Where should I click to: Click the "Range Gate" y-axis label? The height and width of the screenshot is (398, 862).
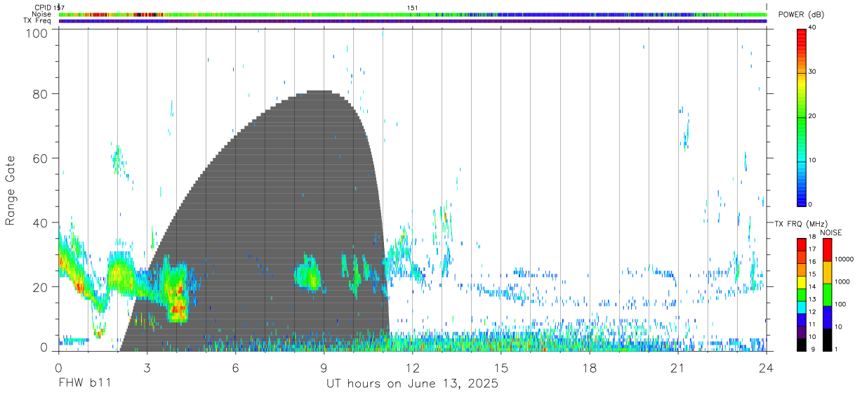click(x=11, y=191)
